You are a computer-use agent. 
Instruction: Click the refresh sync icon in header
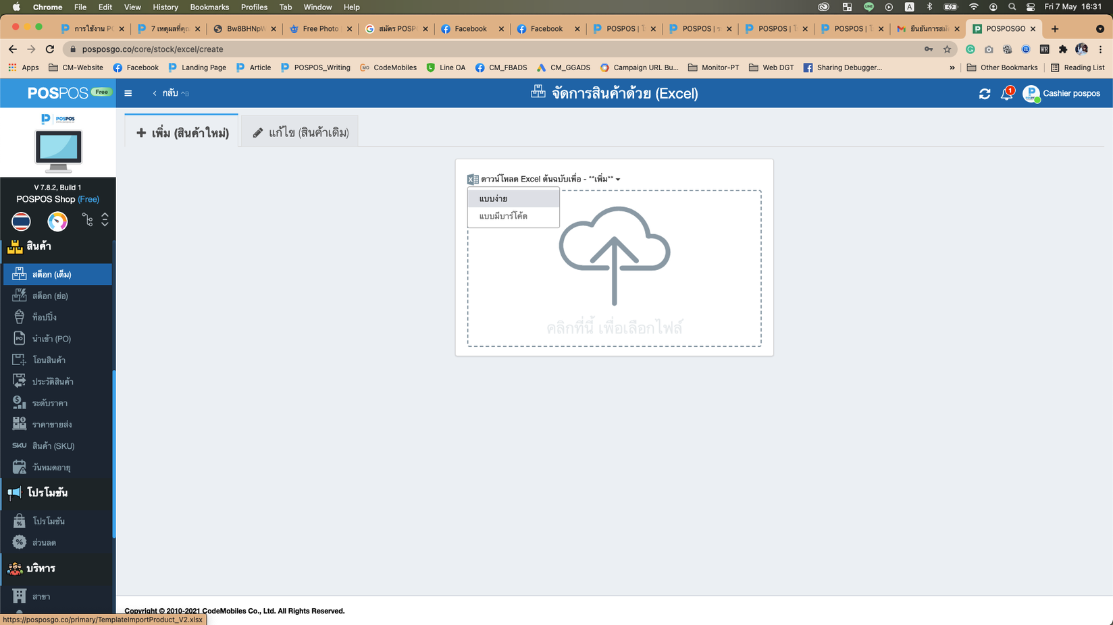pyautogui.click(x=984, y=94)
